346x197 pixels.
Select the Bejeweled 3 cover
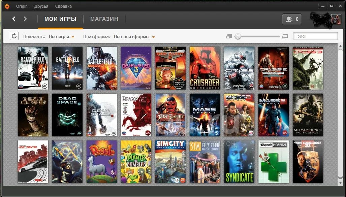136,68
